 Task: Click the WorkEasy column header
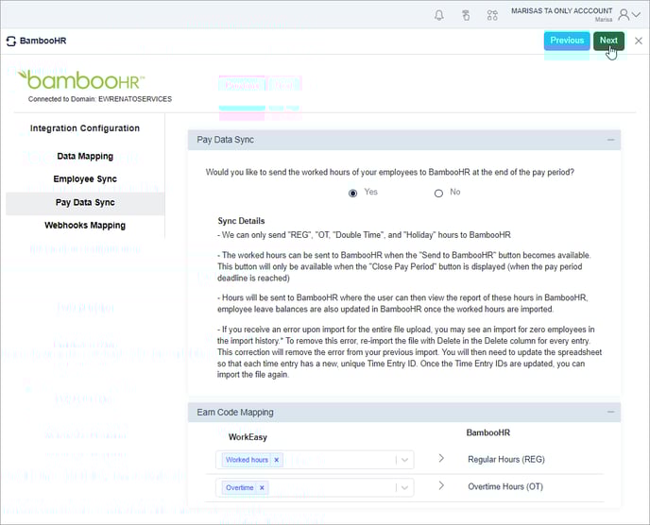[248, 437]
